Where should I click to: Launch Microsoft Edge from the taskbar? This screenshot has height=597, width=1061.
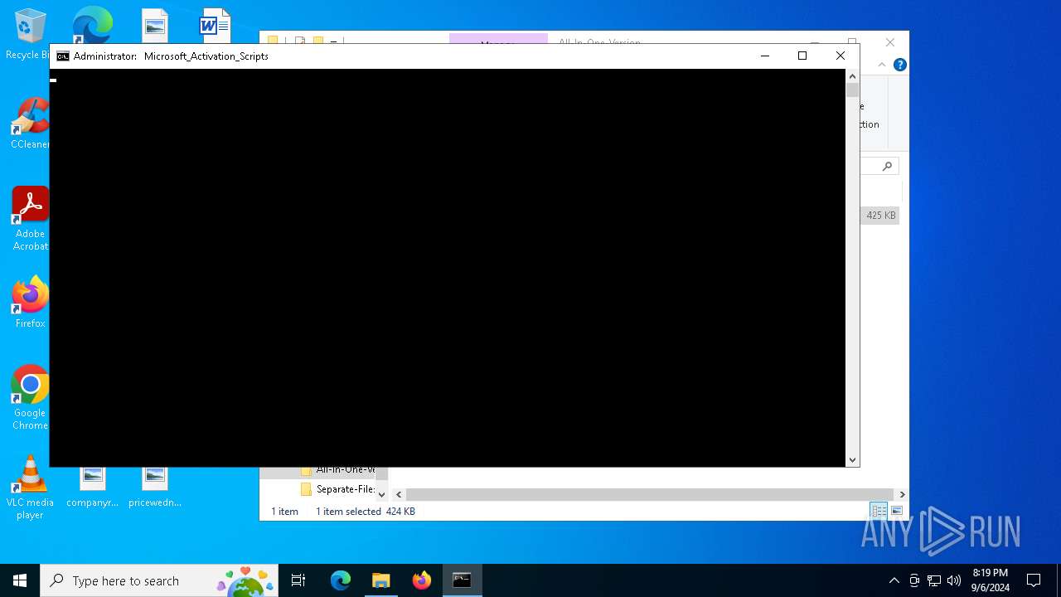pos(341,580)
